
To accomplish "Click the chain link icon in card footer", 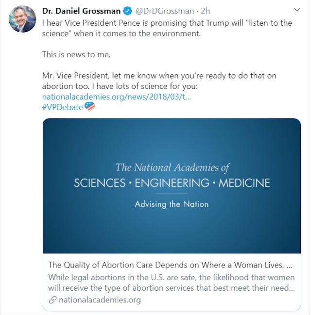I will click(52, 300).
